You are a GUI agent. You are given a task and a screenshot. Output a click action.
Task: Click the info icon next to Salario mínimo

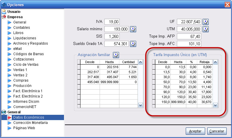click(x=133, y=29)
